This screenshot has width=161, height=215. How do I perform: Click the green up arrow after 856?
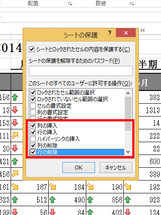click(x=128, y=200)
